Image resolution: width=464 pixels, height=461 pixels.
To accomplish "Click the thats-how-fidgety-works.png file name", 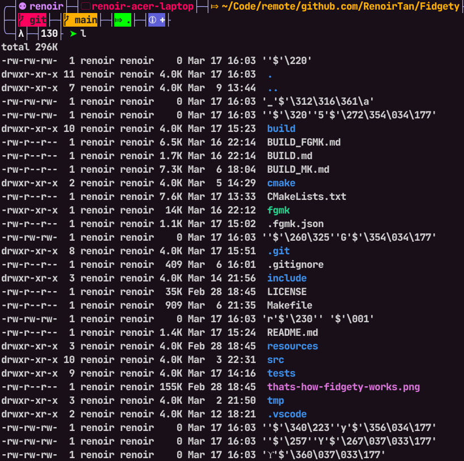I will click(343, 387).
